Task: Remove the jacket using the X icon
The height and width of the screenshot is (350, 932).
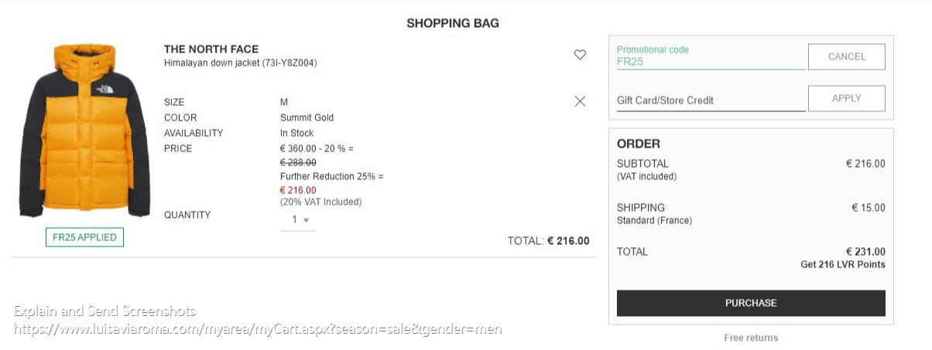Action: pyautogui.click(x=580, y=101)
